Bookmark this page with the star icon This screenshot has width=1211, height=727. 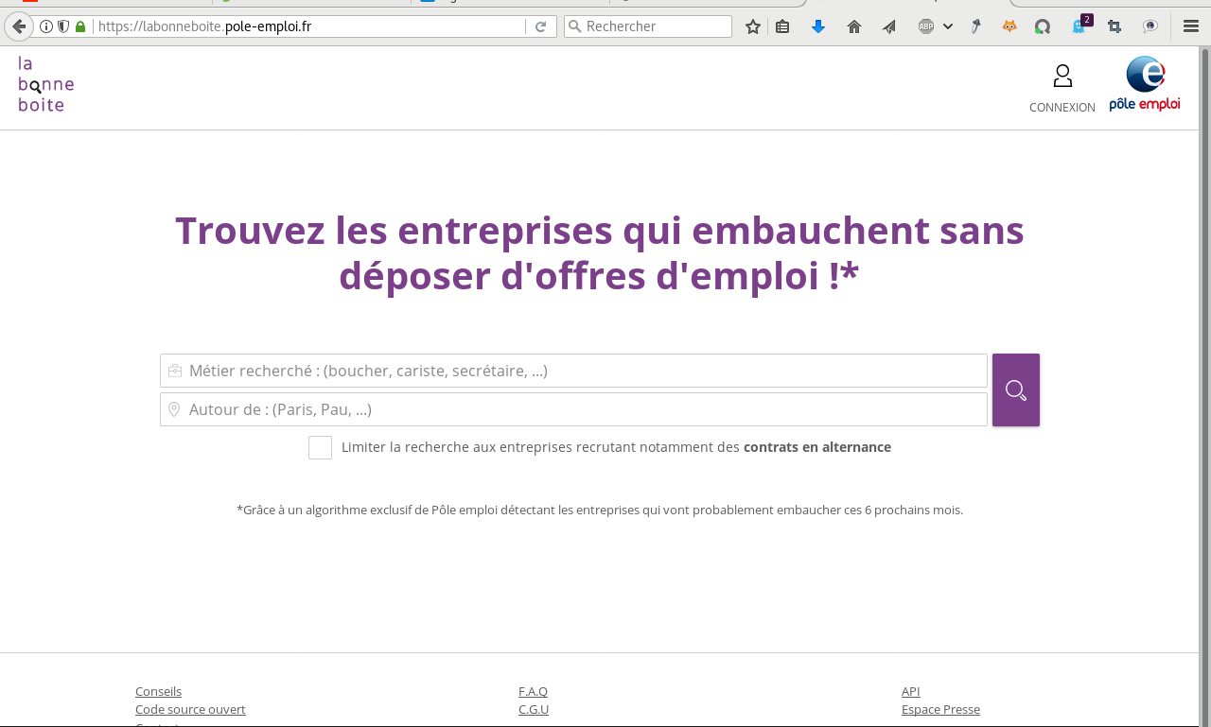[x=753, y=26]
